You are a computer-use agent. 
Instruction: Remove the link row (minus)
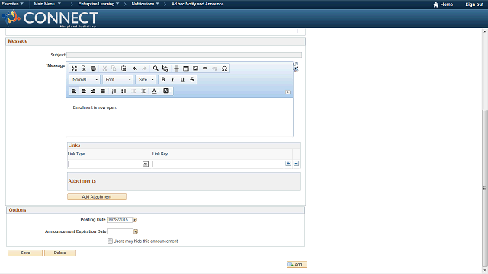point(297,164)
